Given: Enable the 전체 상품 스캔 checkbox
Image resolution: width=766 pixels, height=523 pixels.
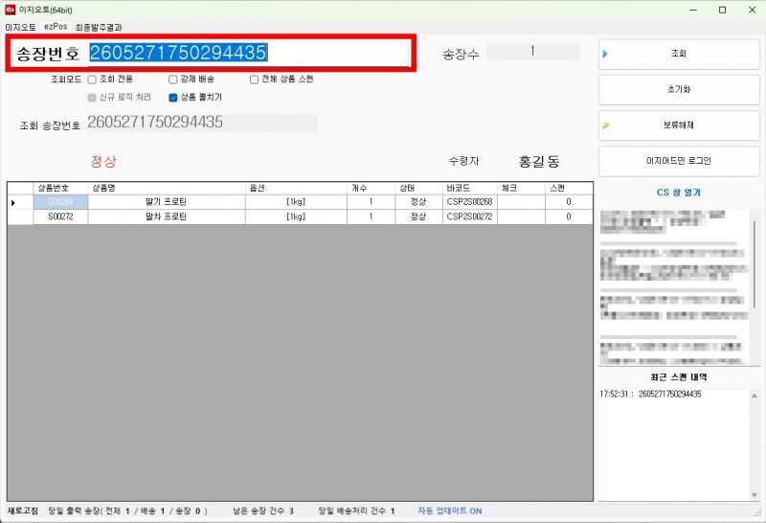Looking at the screenshot, I should [254, 80].
